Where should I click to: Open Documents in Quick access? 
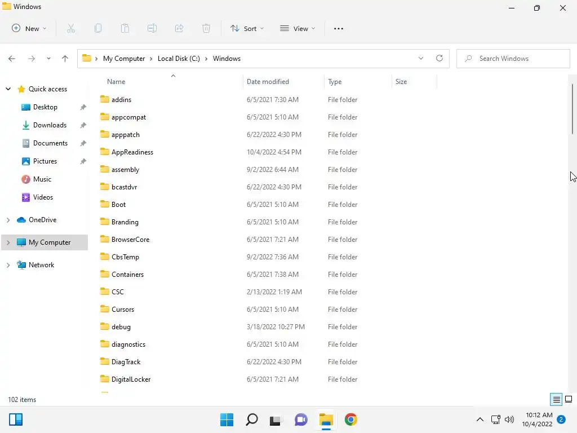coord(50,143)
